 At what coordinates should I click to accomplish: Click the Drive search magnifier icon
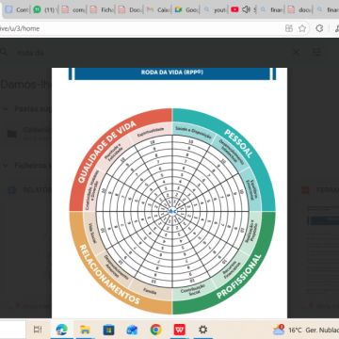click(4, 52)
